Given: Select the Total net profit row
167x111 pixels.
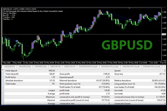Looking at the screenshot, I should pos(14,74).
